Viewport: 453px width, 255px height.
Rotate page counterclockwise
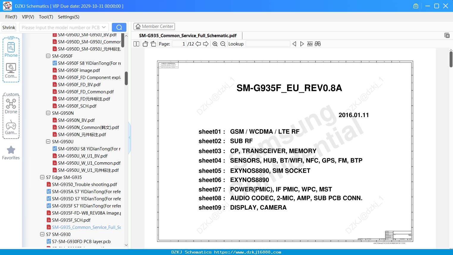click(x=145, y=44)
